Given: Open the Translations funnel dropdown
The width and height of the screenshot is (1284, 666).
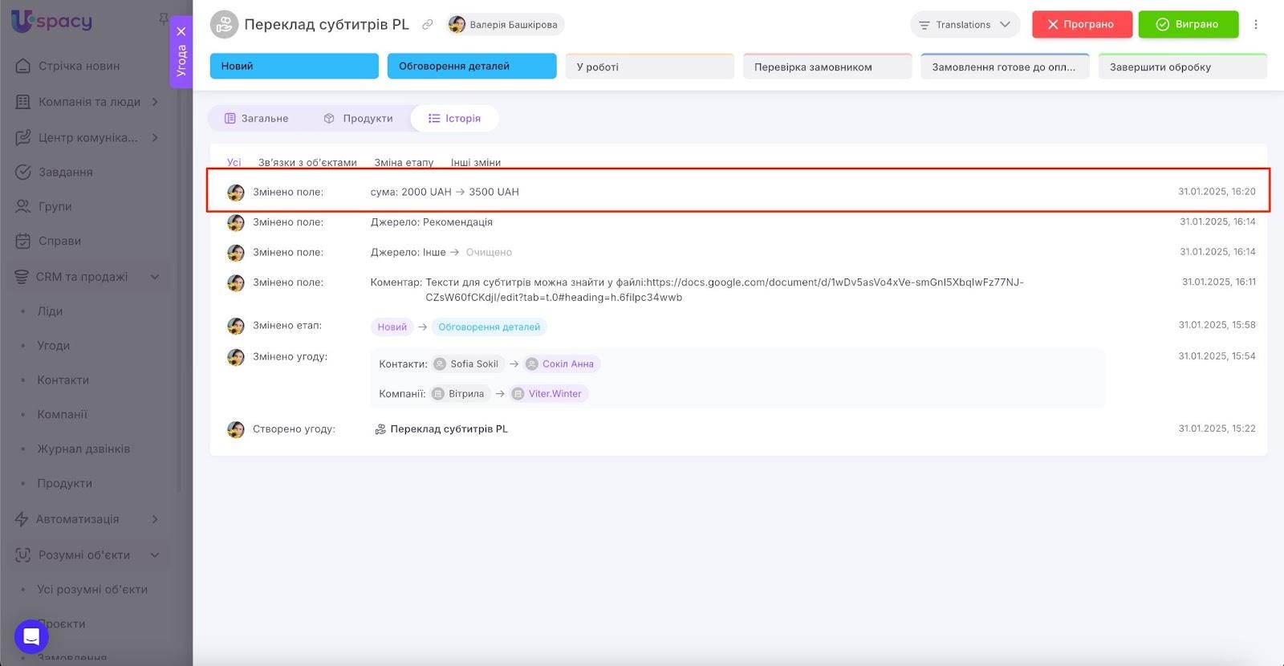Looking at the screenshot, I should pyautogui.click(x=965, y=25).
